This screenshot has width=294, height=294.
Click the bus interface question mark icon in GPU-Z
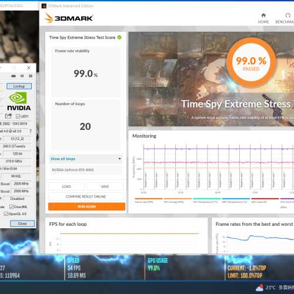(x=31, y=131)
